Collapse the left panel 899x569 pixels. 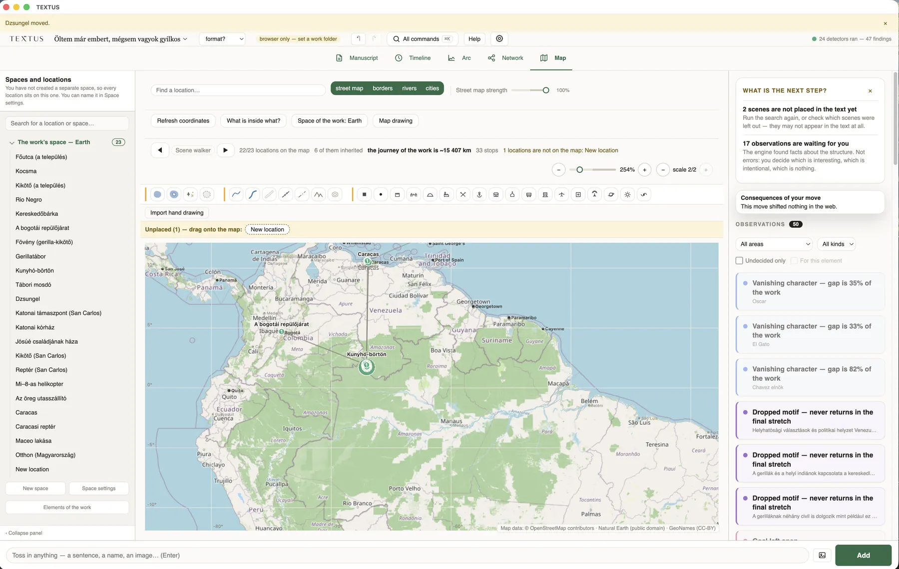[24, 533]
